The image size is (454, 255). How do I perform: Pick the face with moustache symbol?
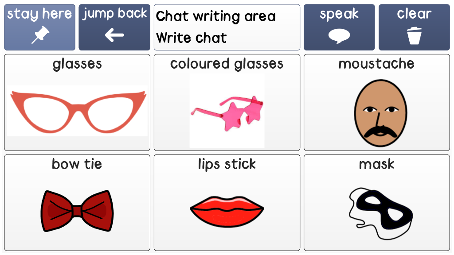pos(376,114)
